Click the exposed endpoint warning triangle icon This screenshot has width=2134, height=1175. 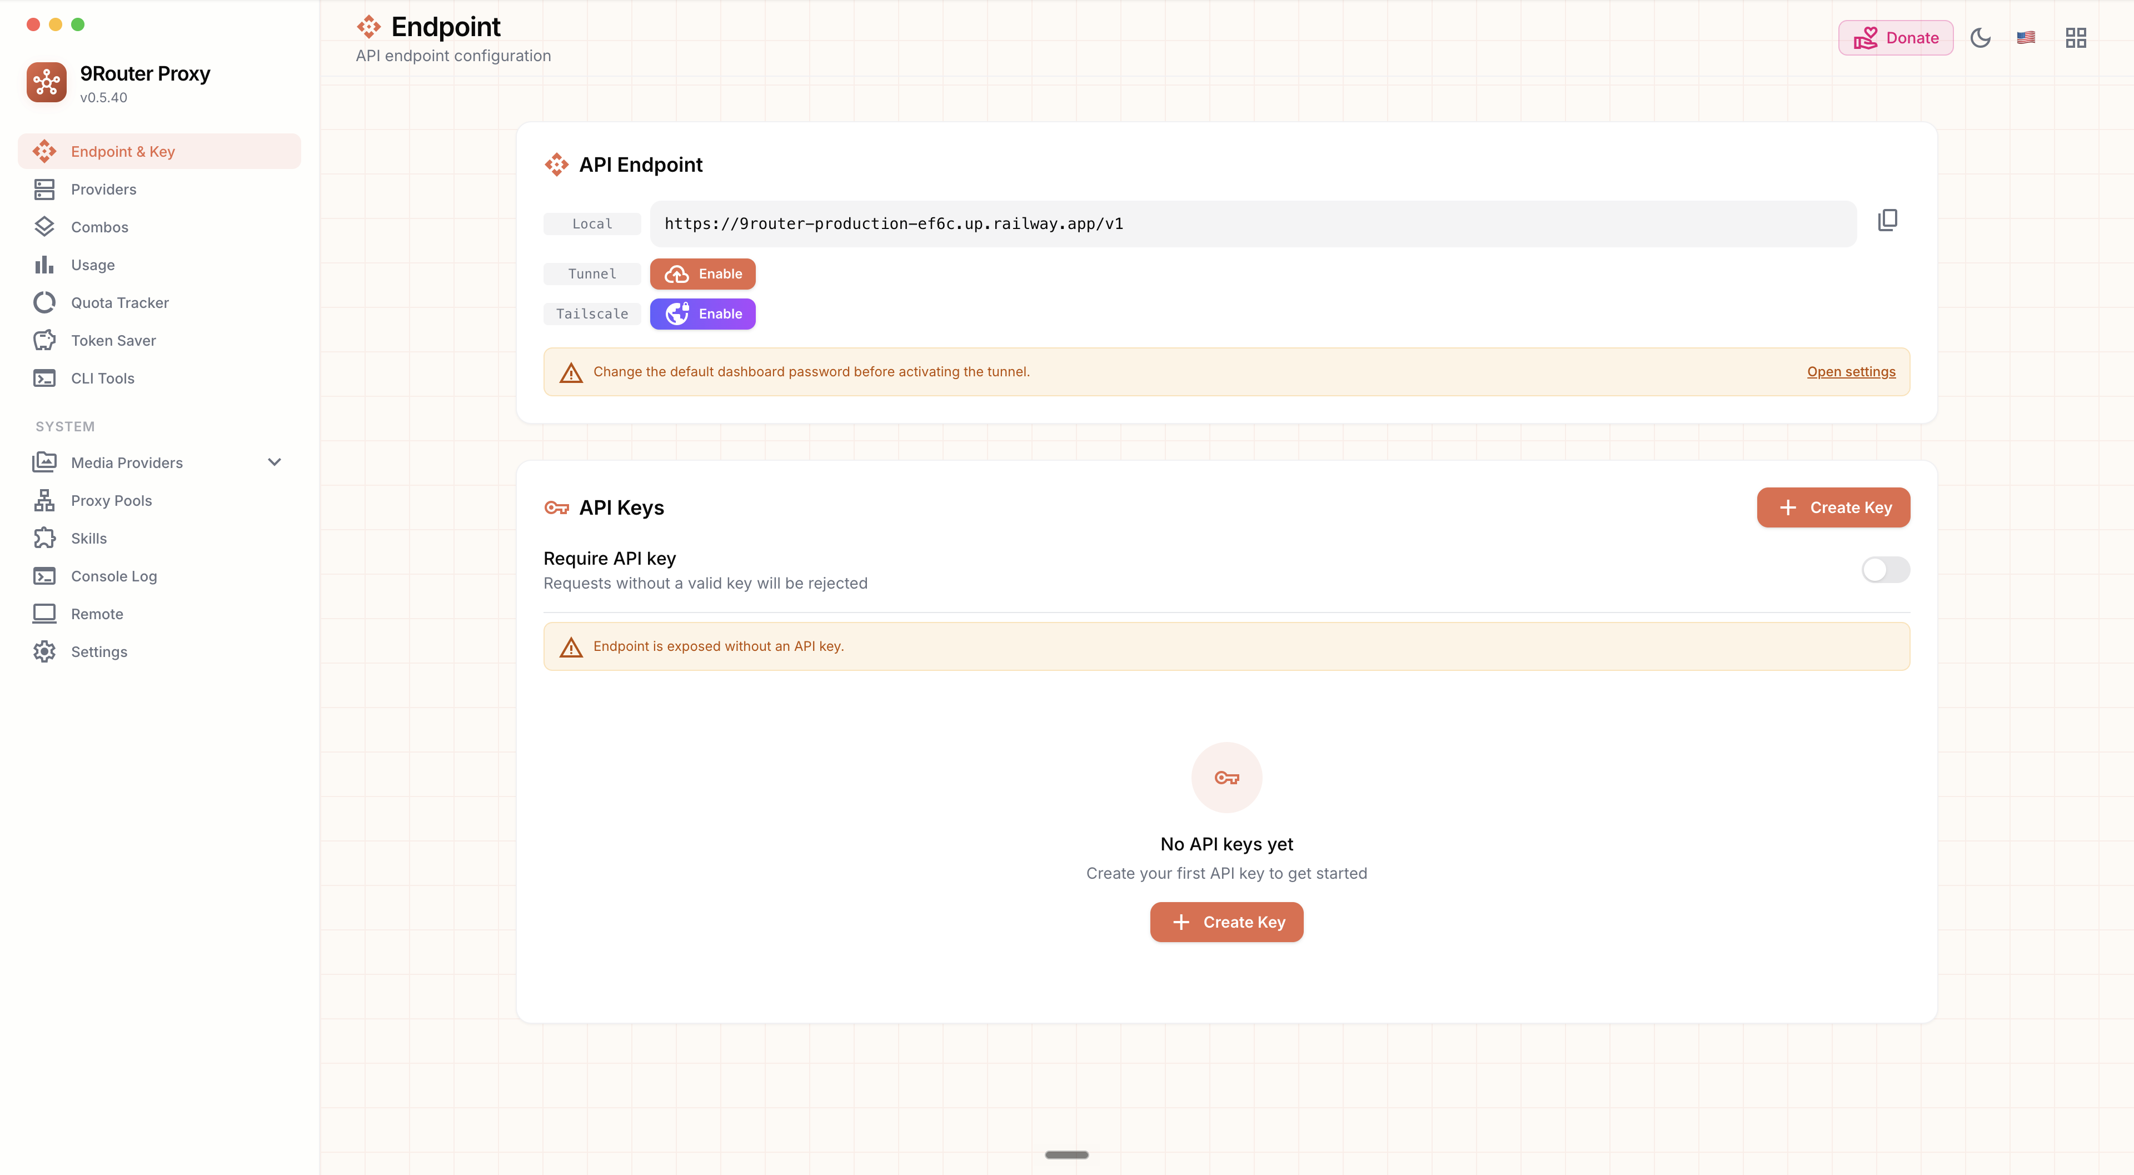[571, 647]
